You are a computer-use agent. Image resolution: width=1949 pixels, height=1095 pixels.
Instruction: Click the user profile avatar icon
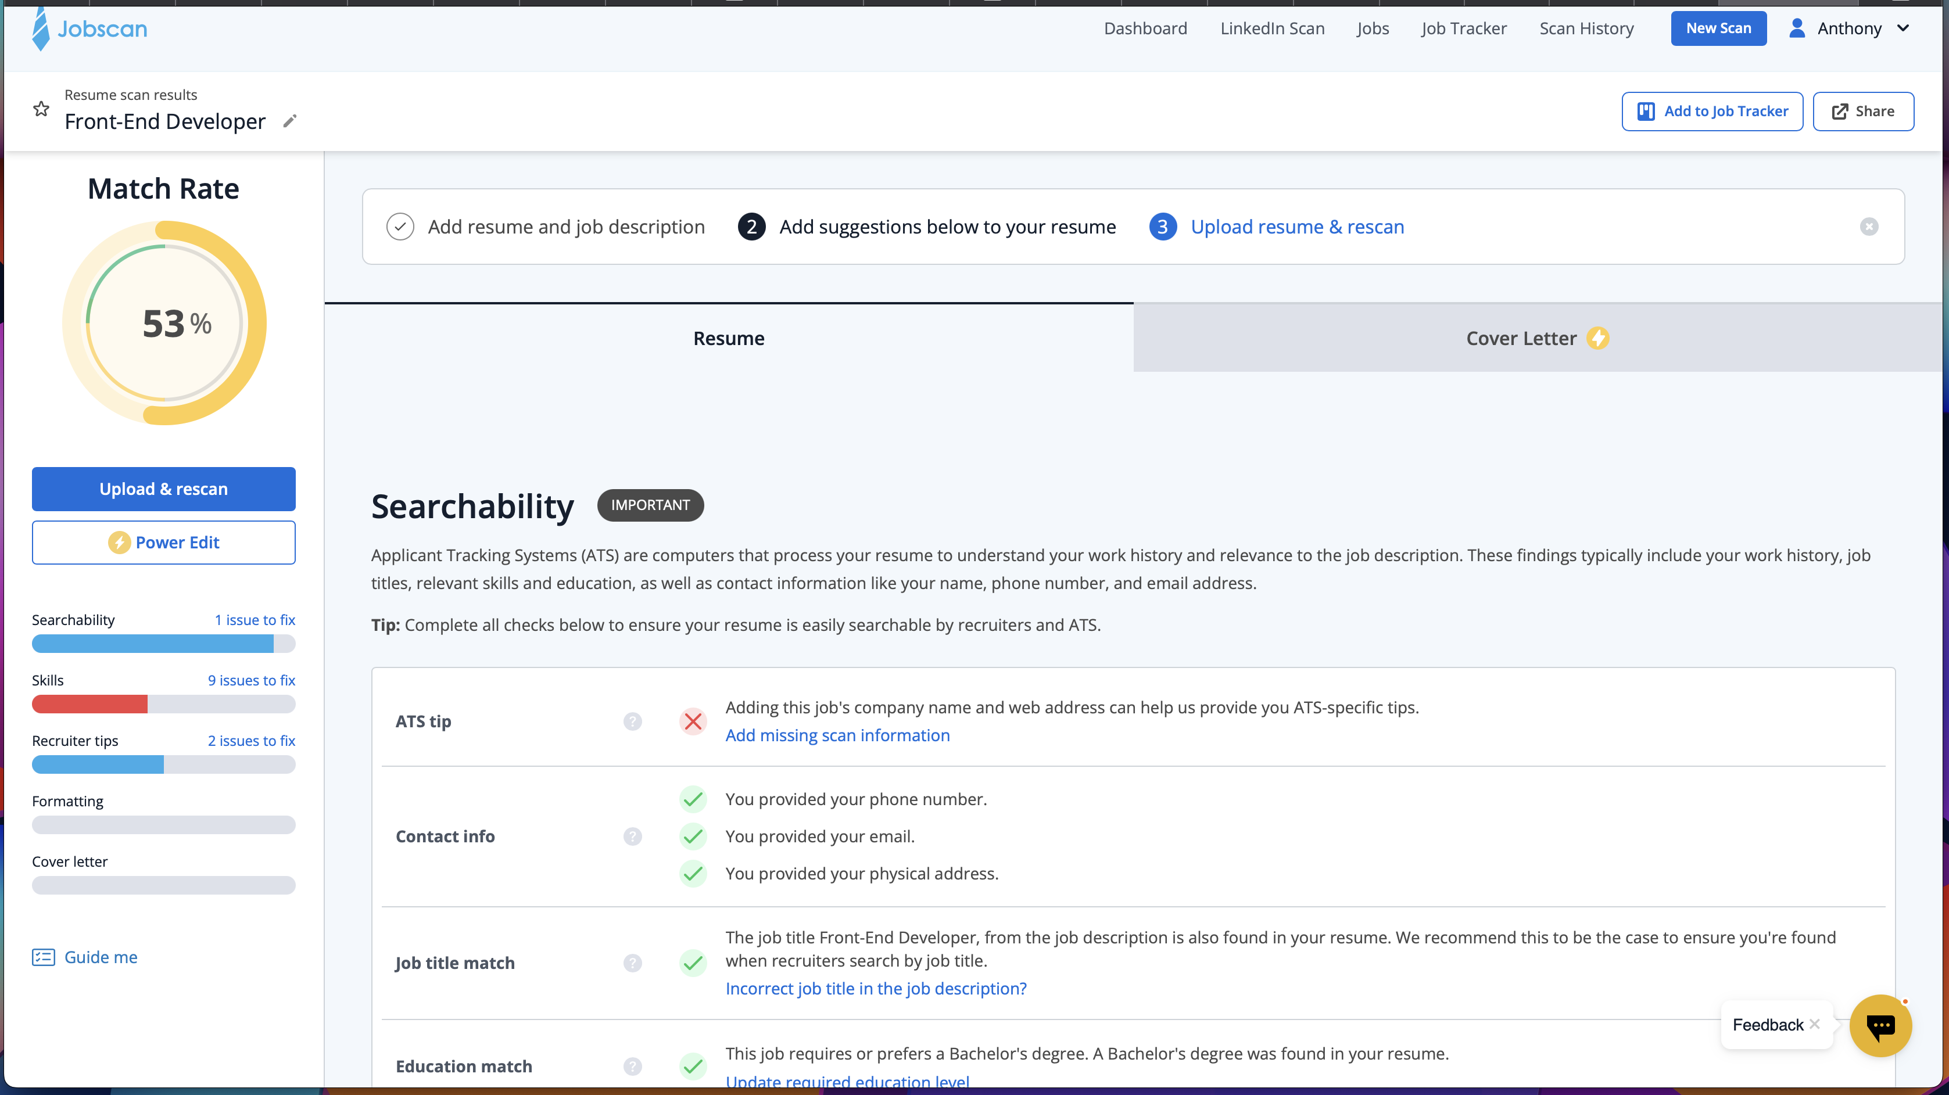tap(1797, 28)
